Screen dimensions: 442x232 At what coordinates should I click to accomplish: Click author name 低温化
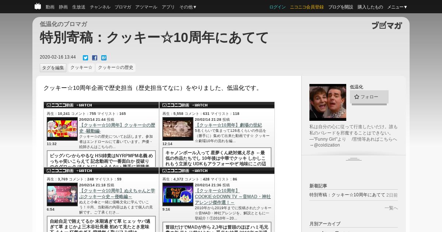point(357,87)
